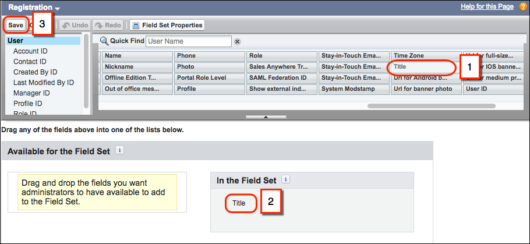Click the Save button
The height and width of the screenshot is (244, 530).
pos(16,26)
